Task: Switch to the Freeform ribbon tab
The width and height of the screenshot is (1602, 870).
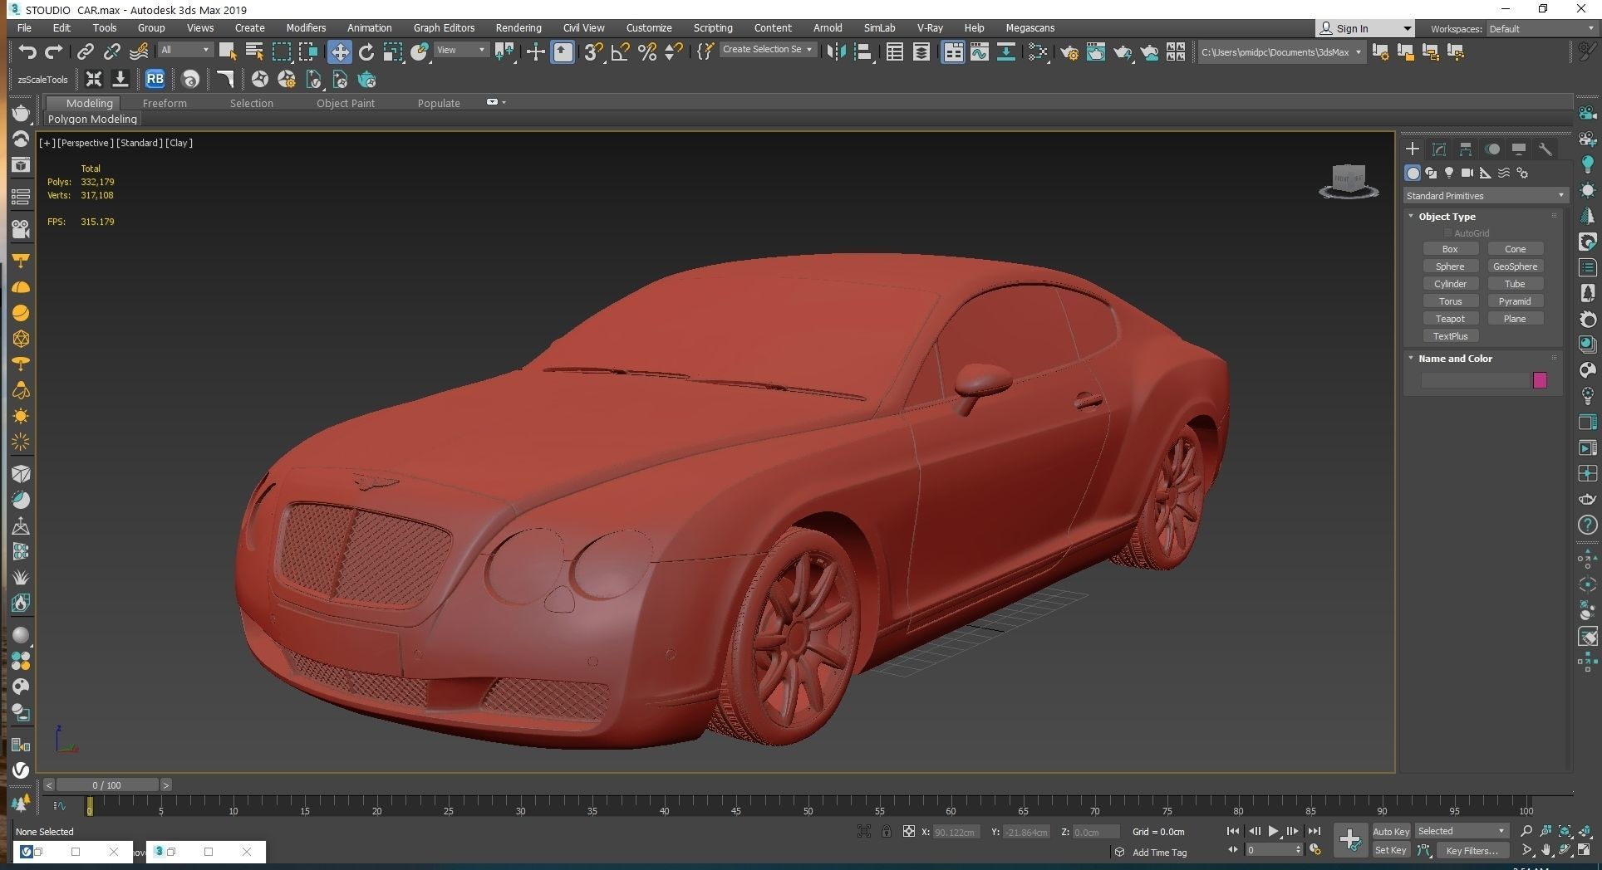Action: [x=165, y=103]
